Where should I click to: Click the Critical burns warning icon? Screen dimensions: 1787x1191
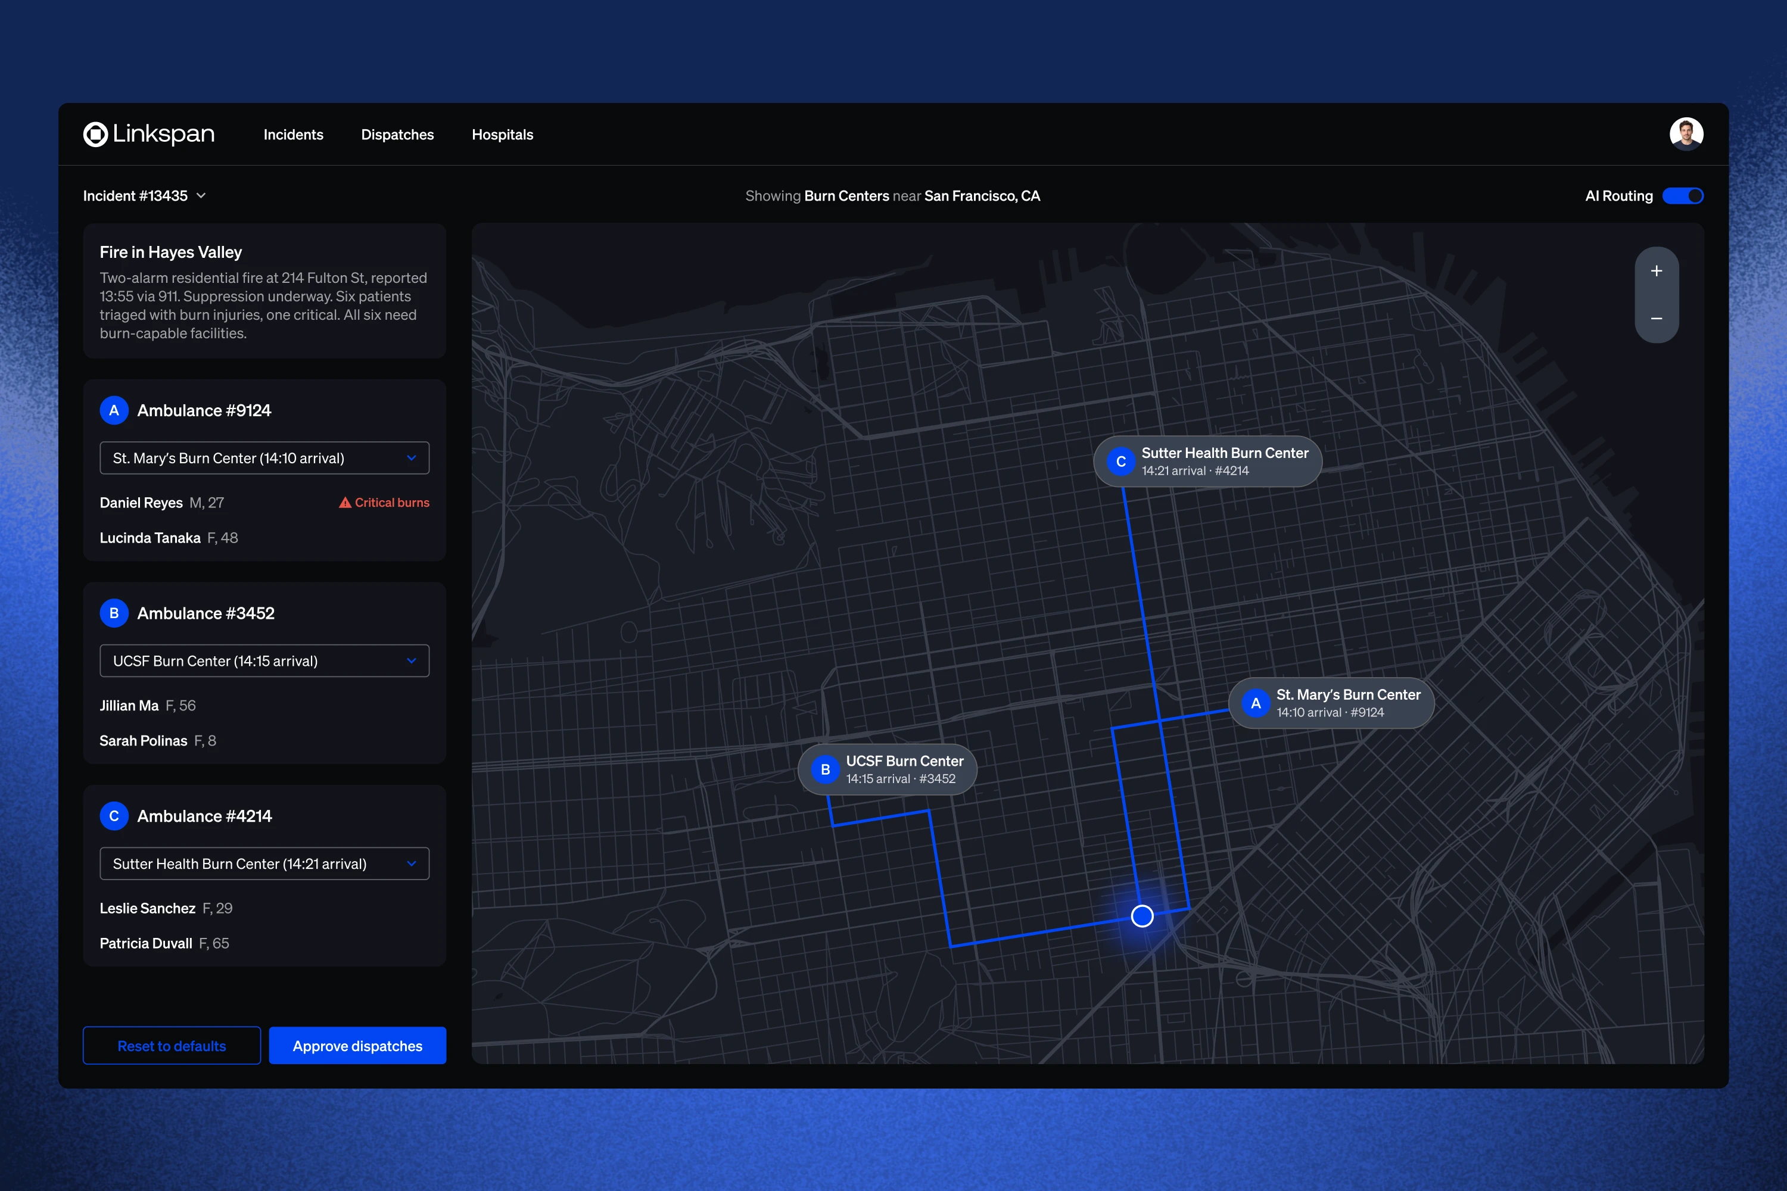[x=345, y=502]
